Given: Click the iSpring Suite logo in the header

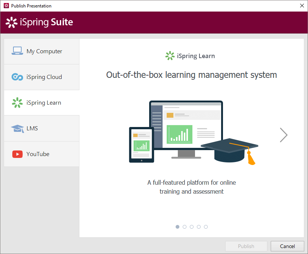Looking at the screenshot, I should 39,22.
